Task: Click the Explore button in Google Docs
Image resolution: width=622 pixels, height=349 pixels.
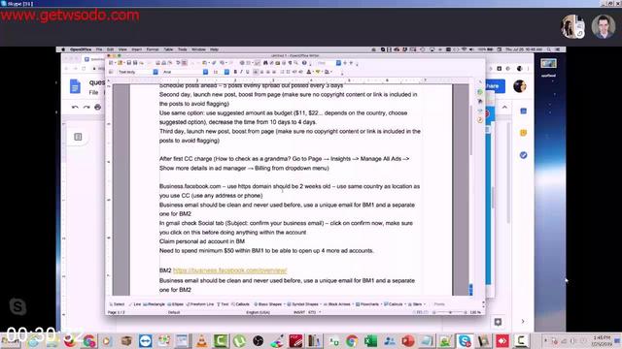Action: pos(498,322)
